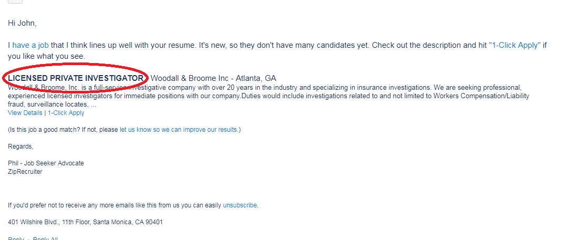Click the ellipsis after "surveillance locates,"
The width and height of the screenshot is (588, 240).
(x=94, y=105)
